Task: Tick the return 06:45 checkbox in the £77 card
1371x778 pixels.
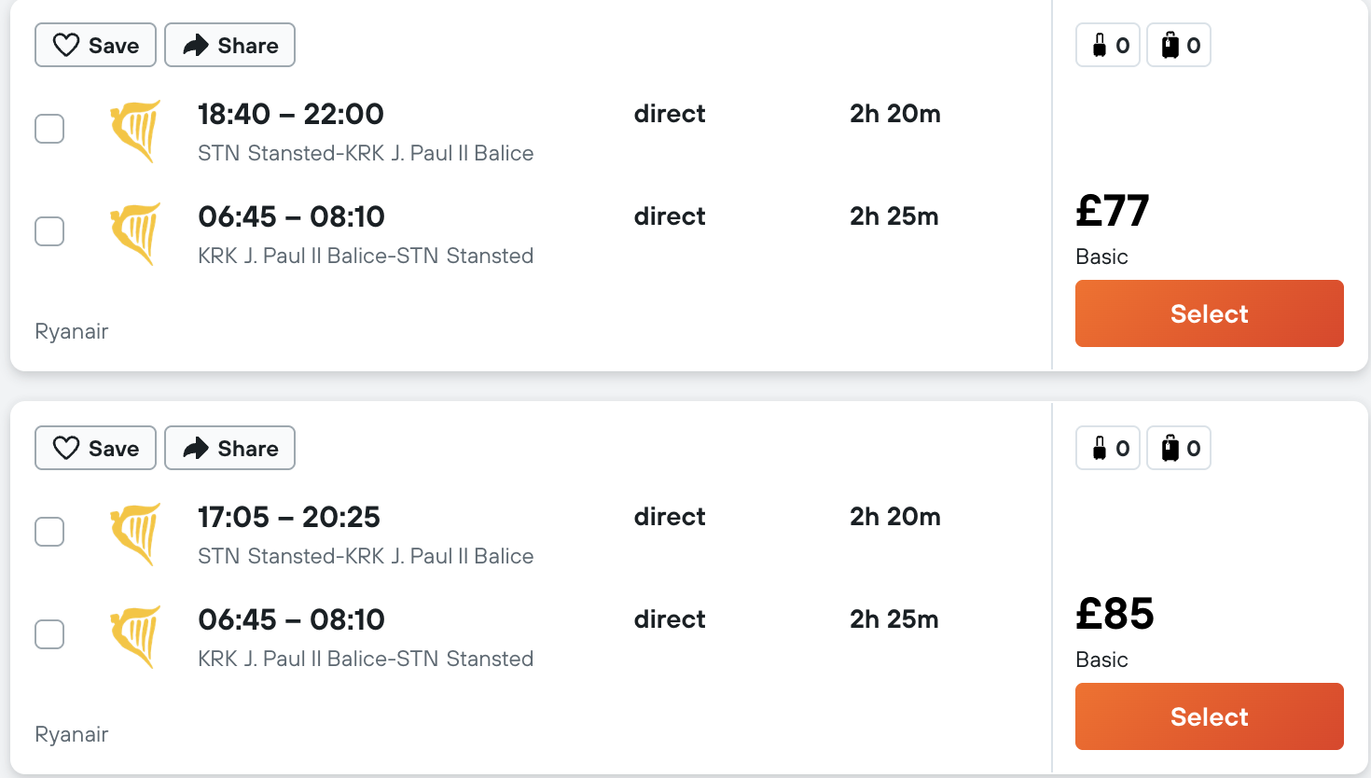Action: point(49,231)
